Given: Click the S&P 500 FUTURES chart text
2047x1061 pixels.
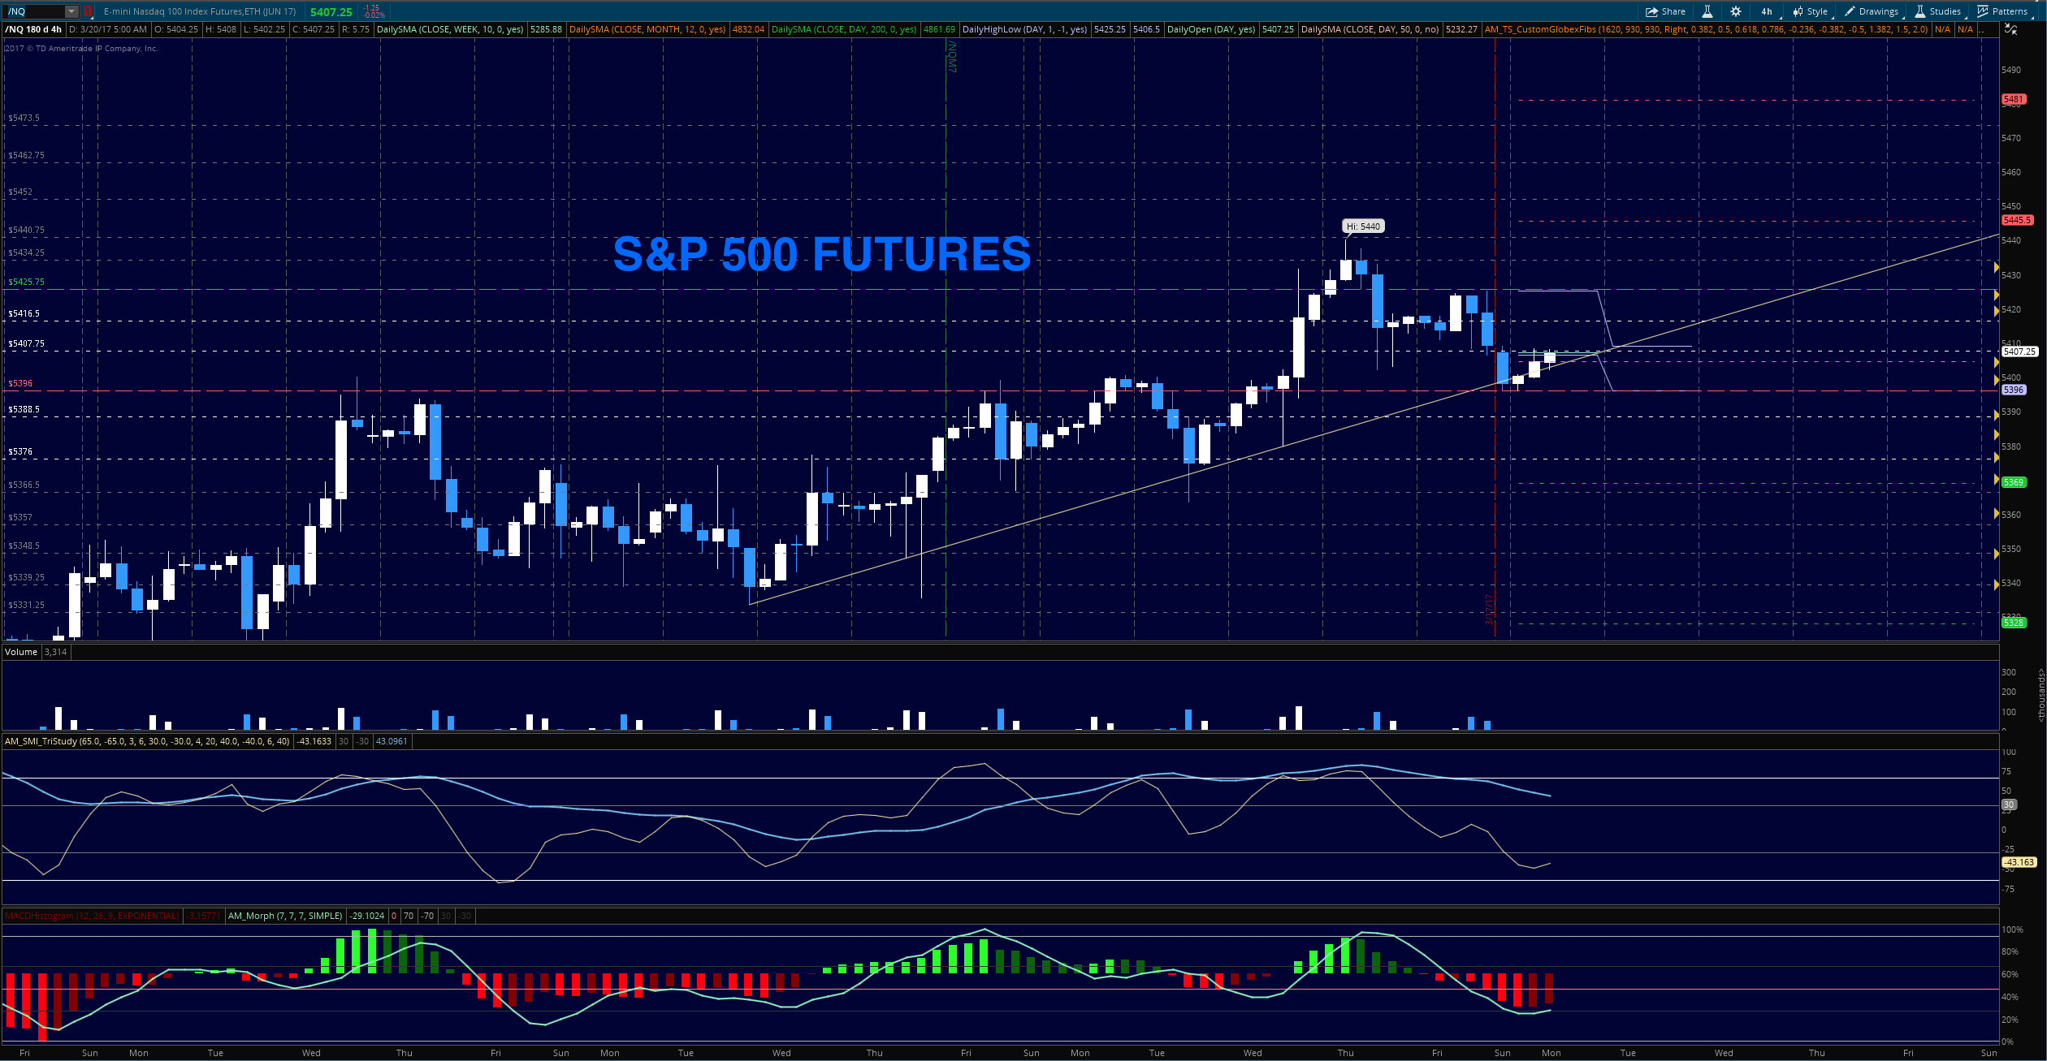Looking at the screenshot, I should click(x=822, y=253).
